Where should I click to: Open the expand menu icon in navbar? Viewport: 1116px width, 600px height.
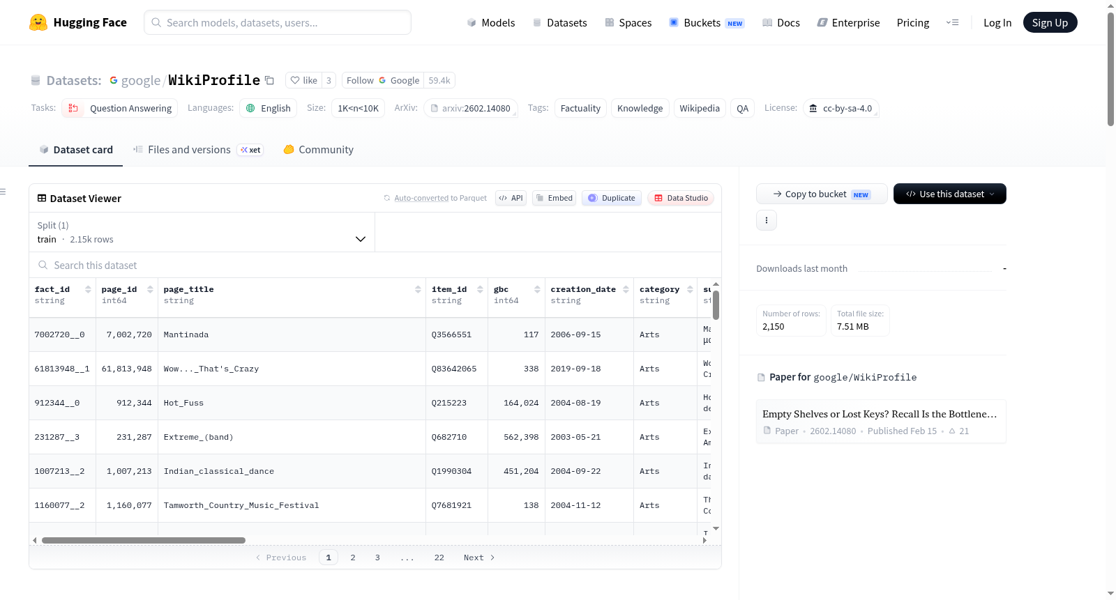[952, 22]
